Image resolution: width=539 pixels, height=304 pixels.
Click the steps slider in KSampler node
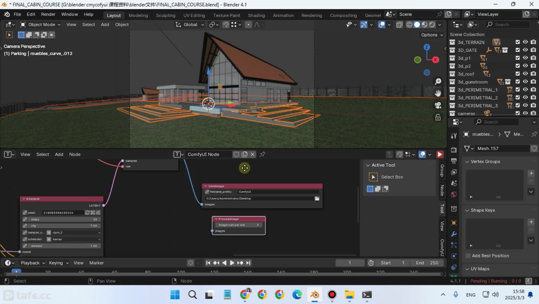[63, 219]
